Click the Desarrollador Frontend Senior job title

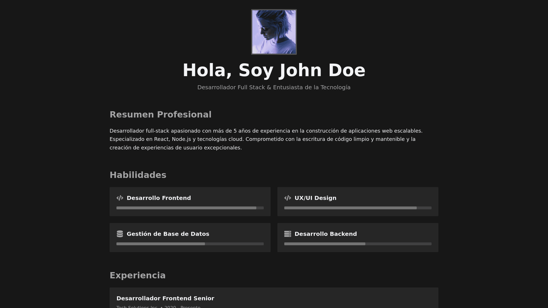coord(165,298)
